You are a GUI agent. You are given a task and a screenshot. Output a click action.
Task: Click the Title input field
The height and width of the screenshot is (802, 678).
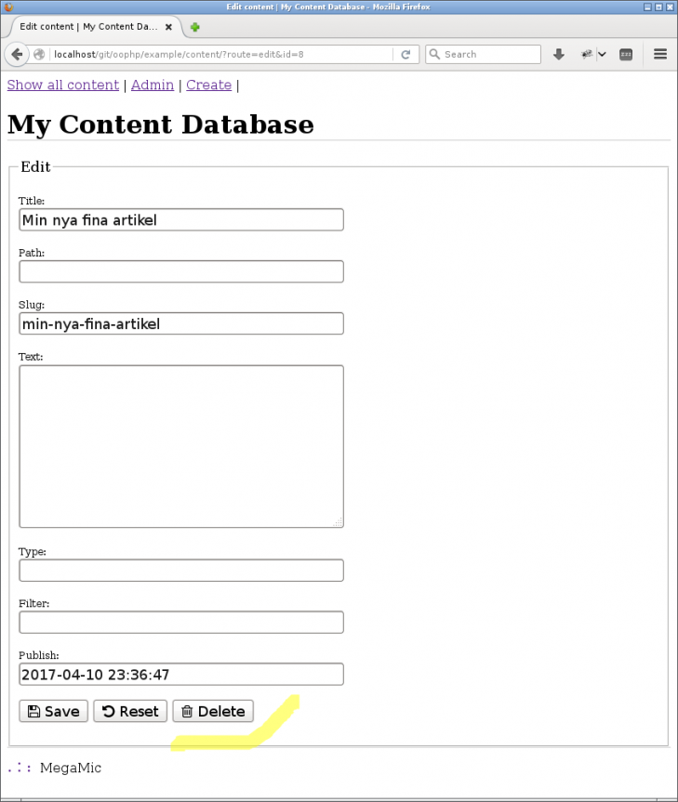click(181, 220)
